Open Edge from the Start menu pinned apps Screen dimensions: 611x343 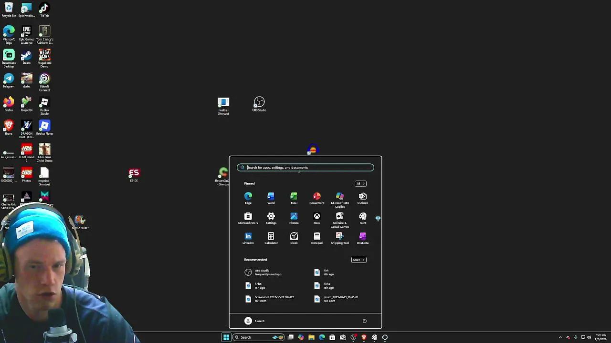click(x=248, y=199)
